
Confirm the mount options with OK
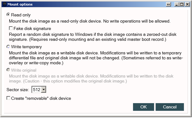pos(144,107)
